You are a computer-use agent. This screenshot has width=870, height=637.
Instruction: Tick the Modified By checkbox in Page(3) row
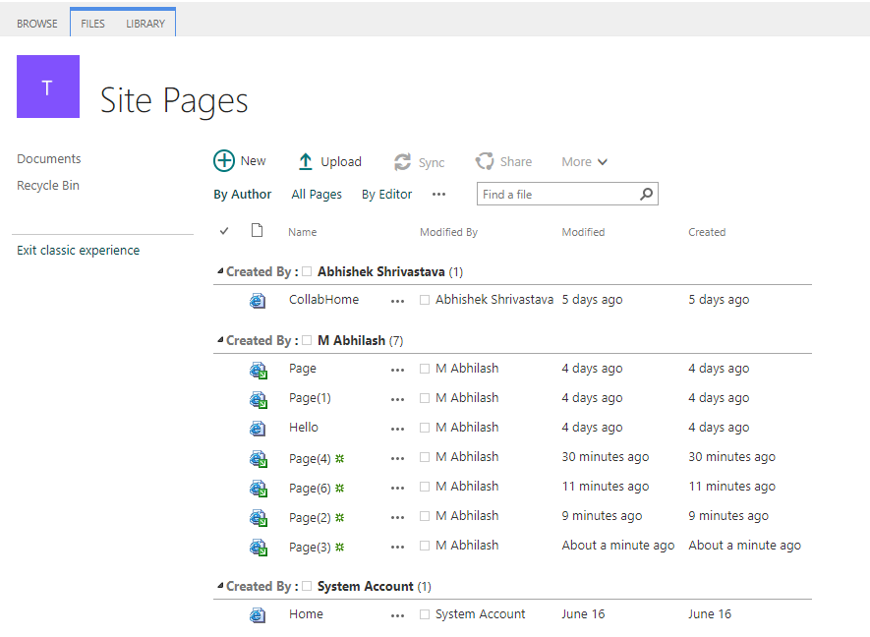[x=425, y=546]
